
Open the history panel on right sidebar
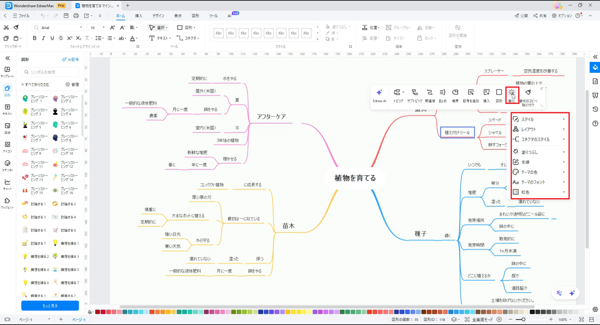coord(595,109)
